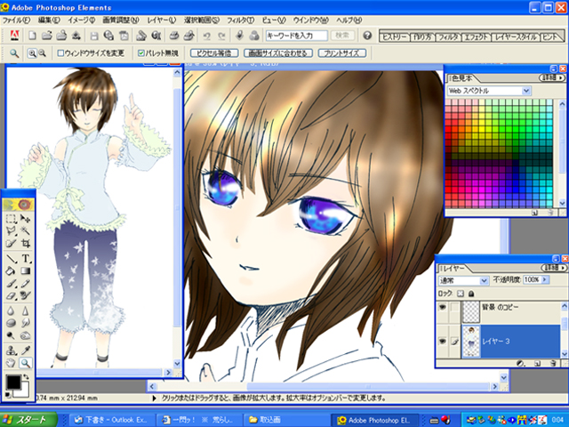This screenshot has width=569, height=427.
Task: Open the フィルタ menu
Action: pos(240,20)
